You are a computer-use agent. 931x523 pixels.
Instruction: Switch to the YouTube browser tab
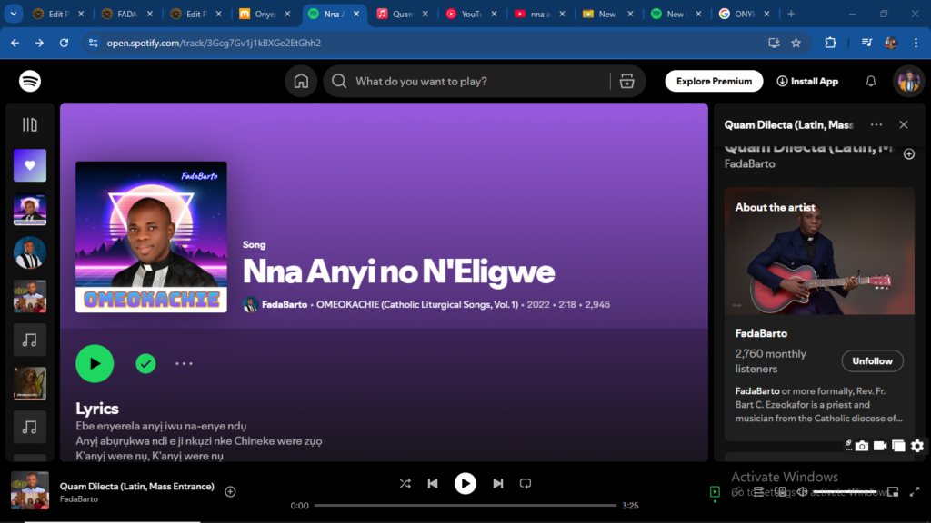pos(472,14)
